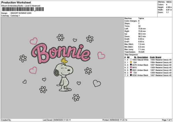Image resolution: width=173 pixels, height=122 pixels.
Task: Click the Stitches value '18024'
Action: 169,2
